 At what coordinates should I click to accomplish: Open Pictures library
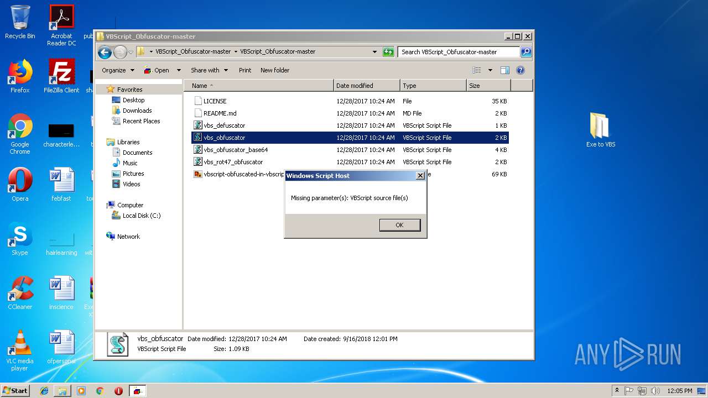click(x=133, y=174)
